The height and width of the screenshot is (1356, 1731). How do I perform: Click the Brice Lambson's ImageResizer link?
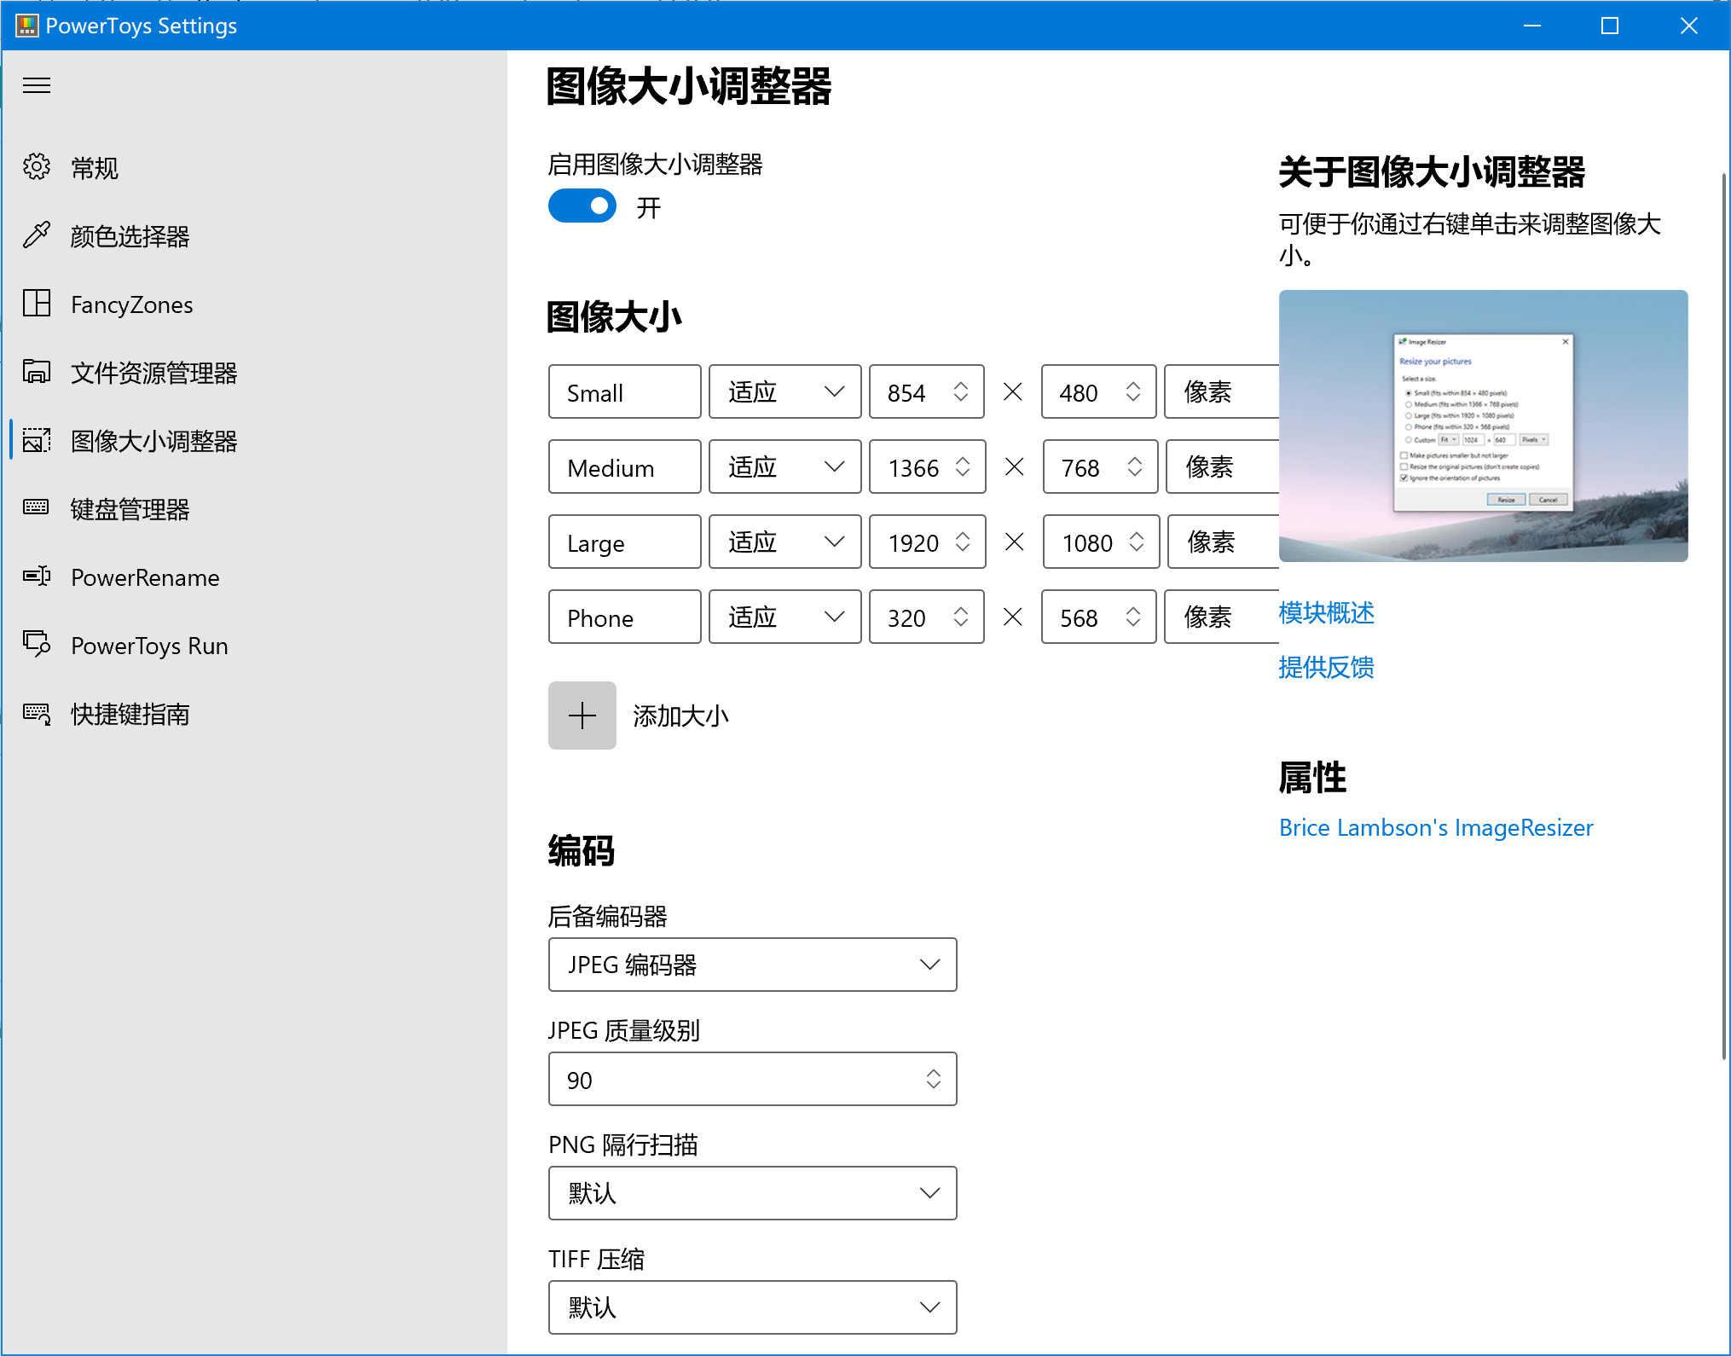(x=1435, y=827)
